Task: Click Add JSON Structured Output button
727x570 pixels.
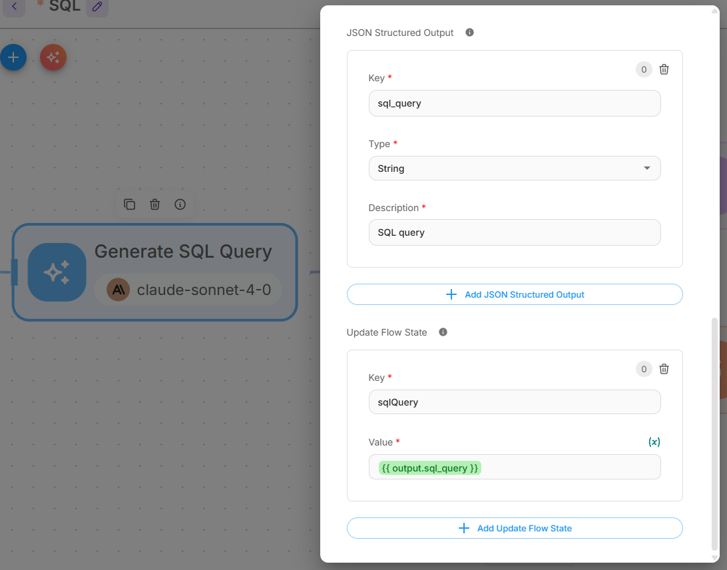Action: (514, 294)
